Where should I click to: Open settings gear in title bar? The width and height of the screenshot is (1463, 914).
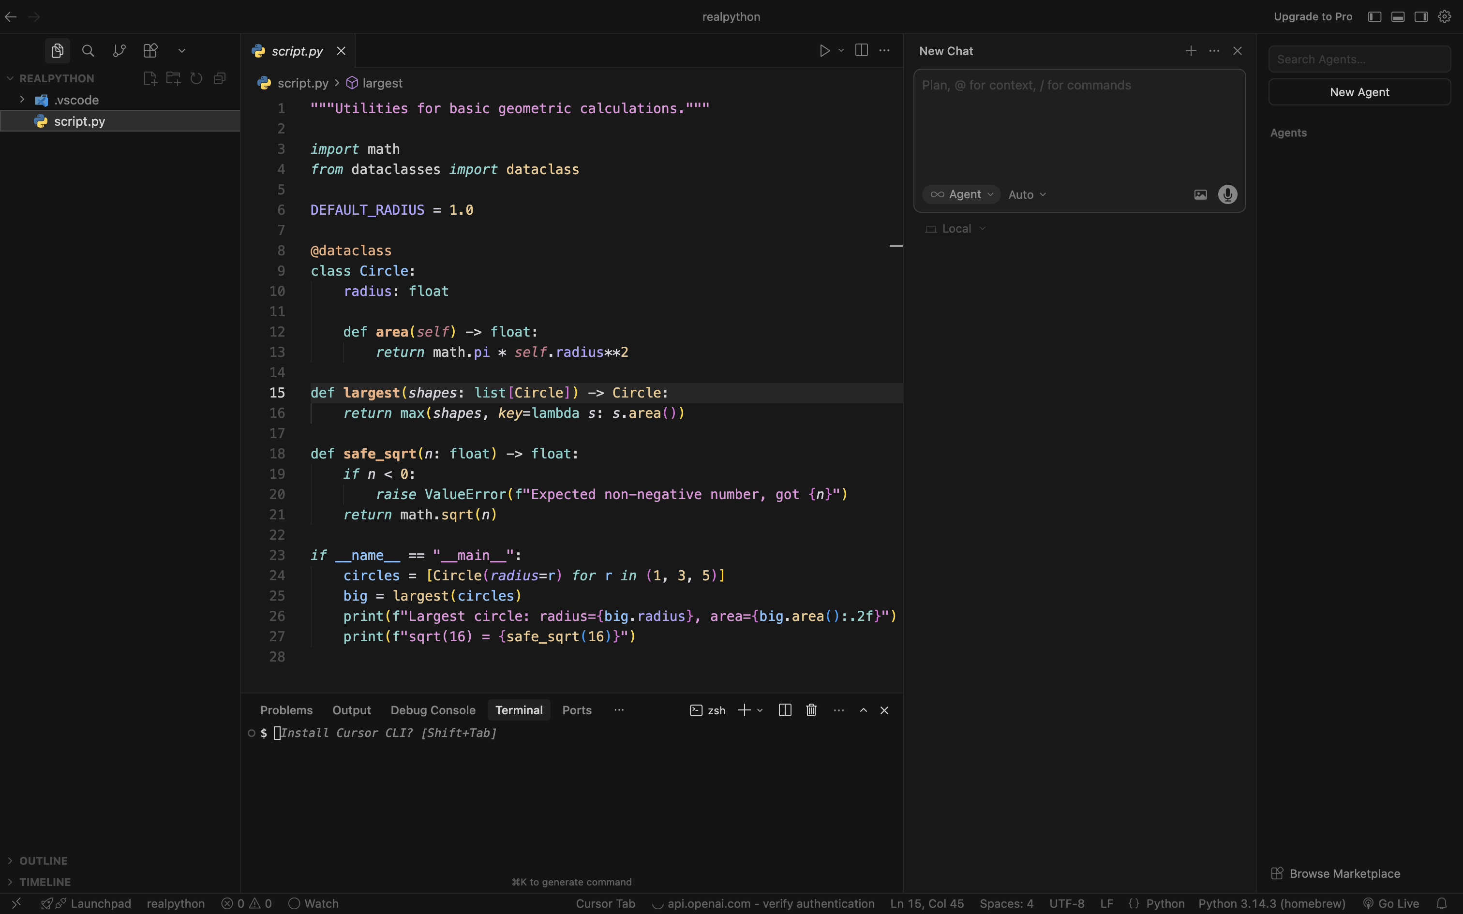click(1445, 17)
